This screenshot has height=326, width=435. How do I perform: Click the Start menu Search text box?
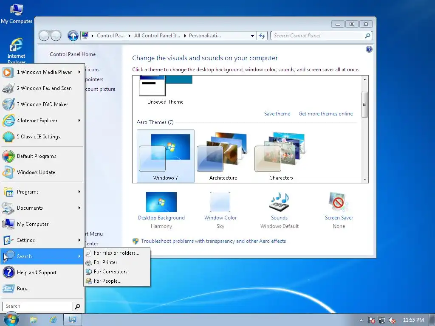pyautogui.click(x=37, y=306)
